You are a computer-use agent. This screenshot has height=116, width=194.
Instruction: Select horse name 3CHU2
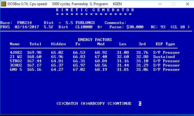point(16,65)
